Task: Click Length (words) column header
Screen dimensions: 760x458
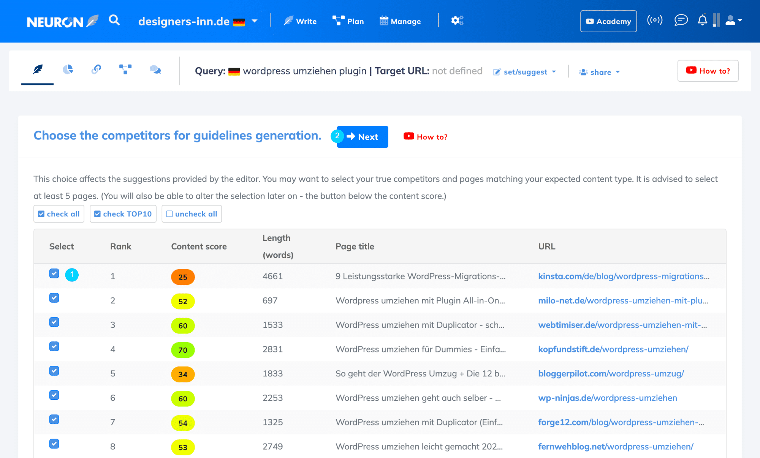Action: [x=278, y=246]
